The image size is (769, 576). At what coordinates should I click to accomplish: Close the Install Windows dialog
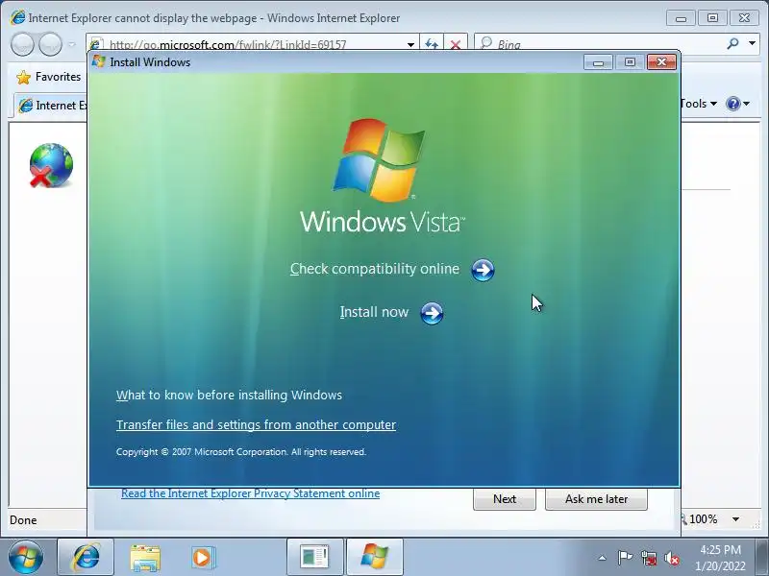click(661, 61)
